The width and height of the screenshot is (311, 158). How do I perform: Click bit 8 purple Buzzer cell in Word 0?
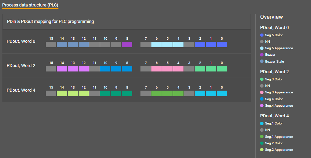[x=127, y=44]
